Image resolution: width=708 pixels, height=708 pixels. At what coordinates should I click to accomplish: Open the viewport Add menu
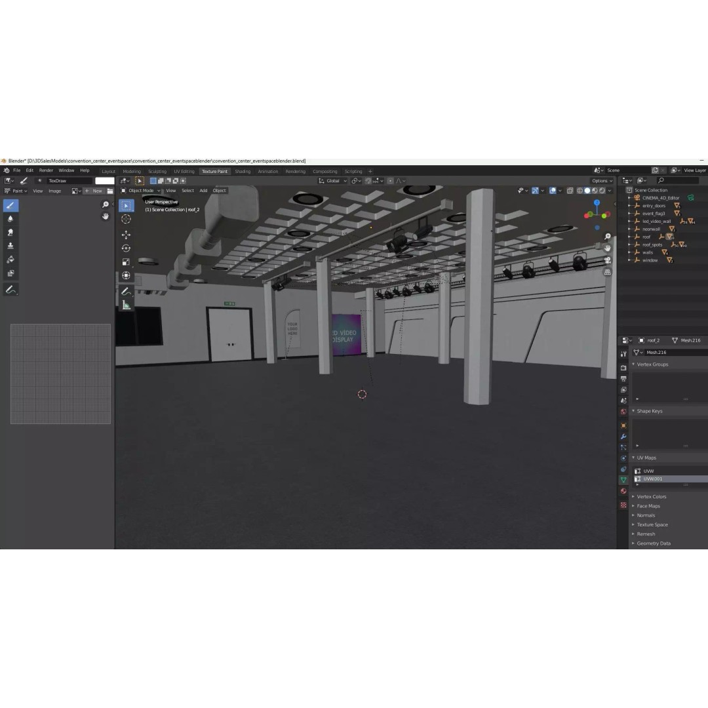click(204, 191)
